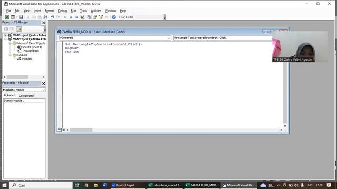This screenshot has height=189, width=337.
Task: Click Toggle Folders icon in Project panel
Action: [x=19, y=29]
